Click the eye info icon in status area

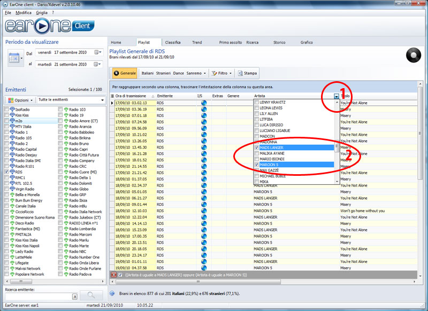pos(112,293)
